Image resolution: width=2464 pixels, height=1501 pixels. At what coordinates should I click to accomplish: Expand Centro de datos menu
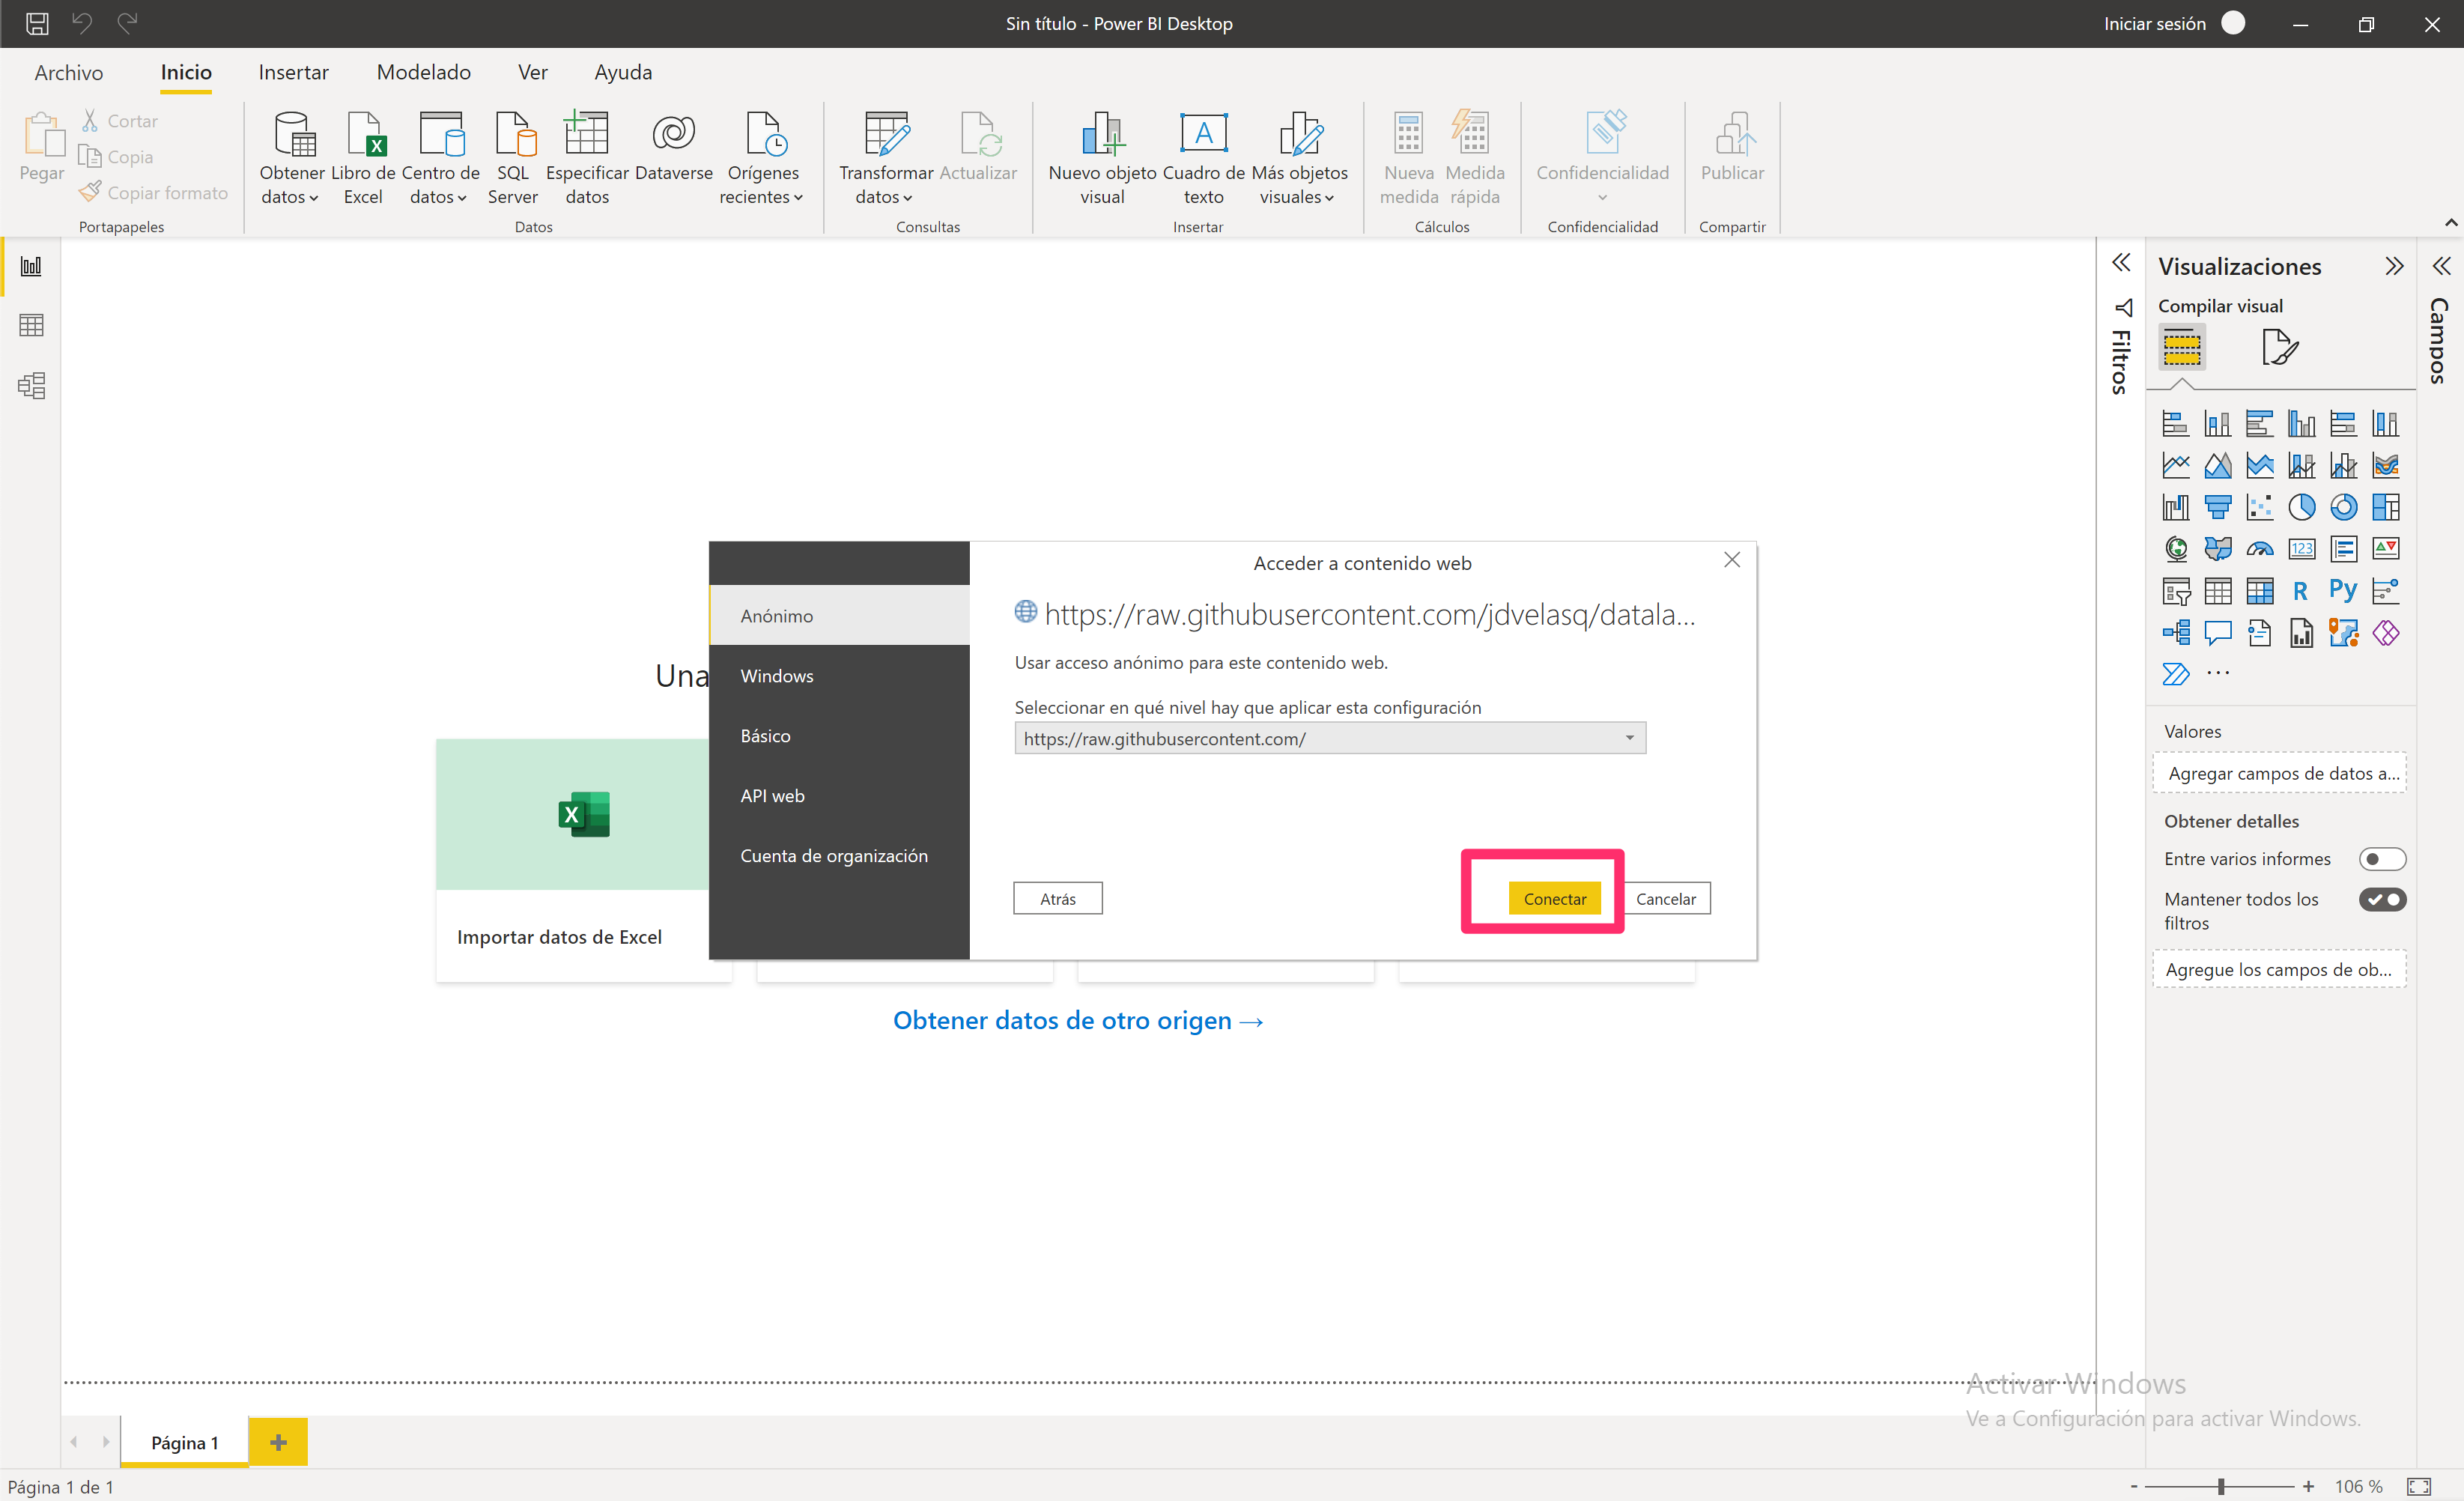pos(440,159)
